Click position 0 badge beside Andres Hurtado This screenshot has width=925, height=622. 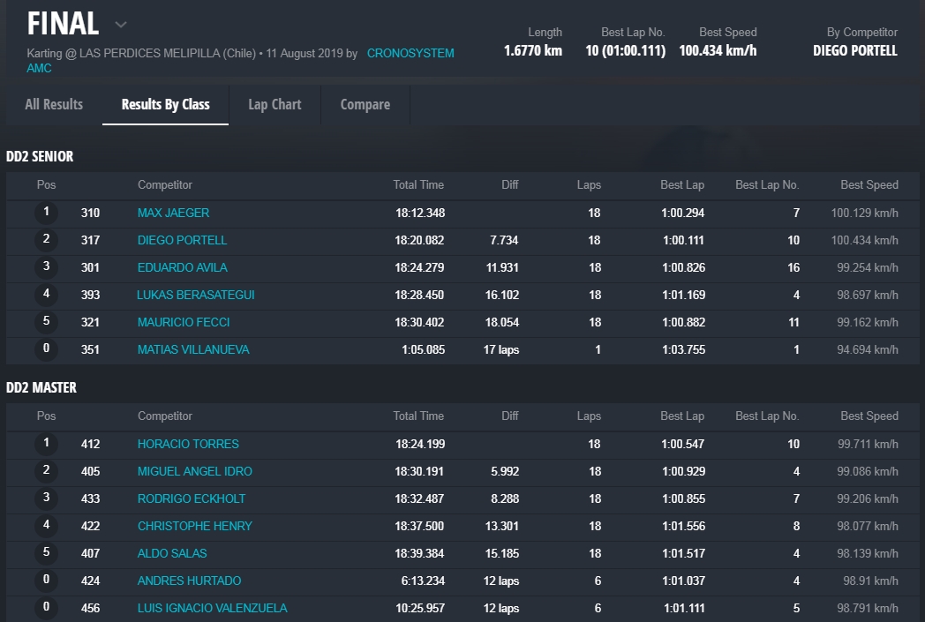click(x=46, y=581)
